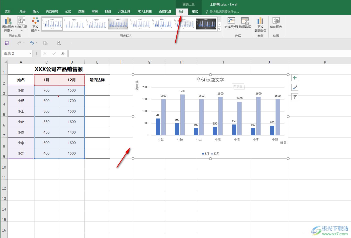351x238 pixels.
Task: Click the Chart Elements plus button
Action: (x=295, y=78)
